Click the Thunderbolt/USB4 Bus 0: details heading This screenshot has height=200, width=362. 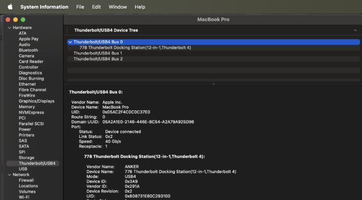(96, 92)
